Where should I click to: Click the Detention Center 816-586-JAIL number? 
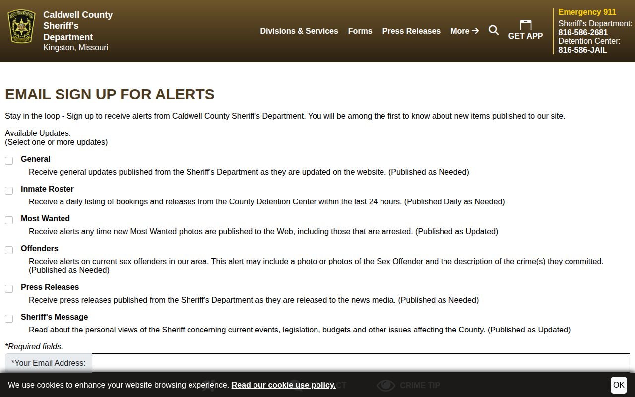click(x=582, y=50)
